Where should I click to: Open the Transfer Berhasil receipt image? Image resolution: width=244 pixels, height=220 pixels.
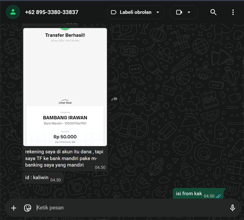pos(65,87)
